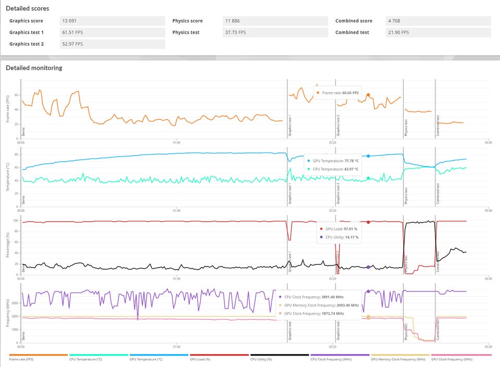Toggle the GPU Memory Clock Frequency legend

pos(400,357)
